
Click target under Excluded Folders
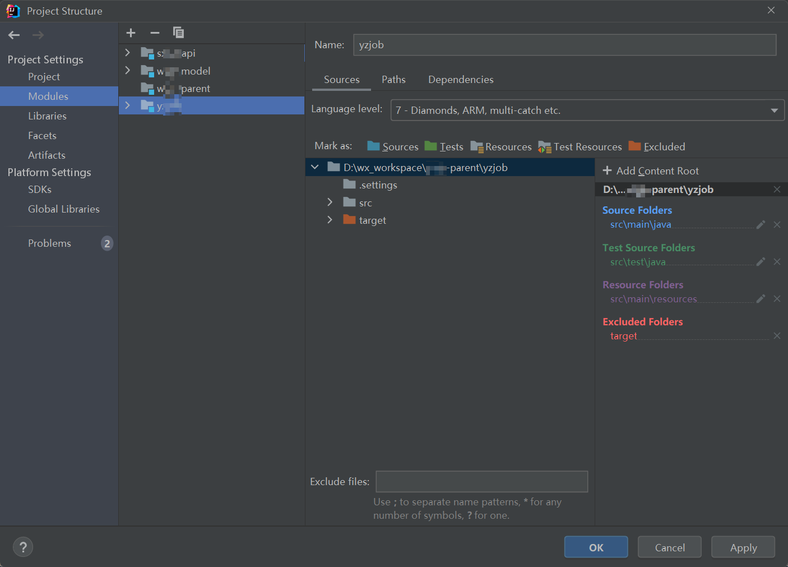click(623, 335)
